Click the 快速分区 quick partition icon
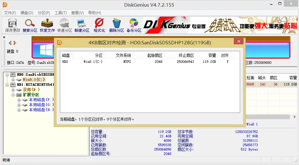 [x=65, y=25]
